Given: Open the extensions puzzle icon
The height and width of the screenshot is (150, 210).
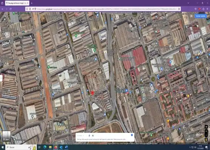Looking at the screenshot, I should pos(204,9).
